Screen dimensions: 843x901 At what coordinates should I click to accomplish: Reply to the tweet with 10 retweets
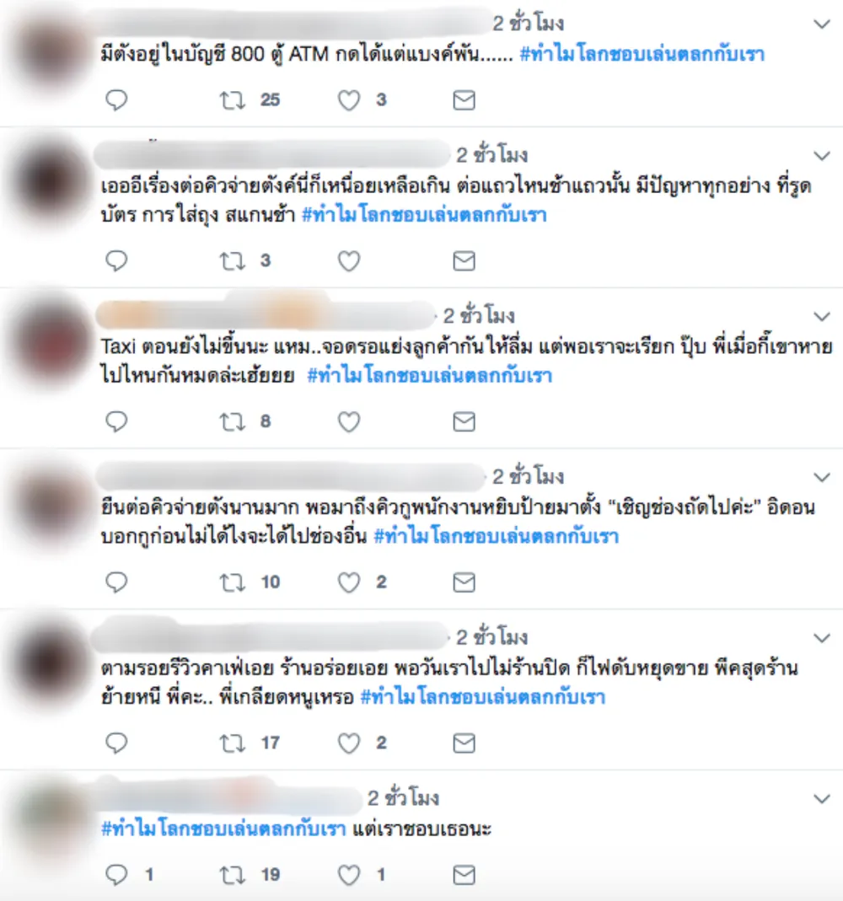click(116, 582)
